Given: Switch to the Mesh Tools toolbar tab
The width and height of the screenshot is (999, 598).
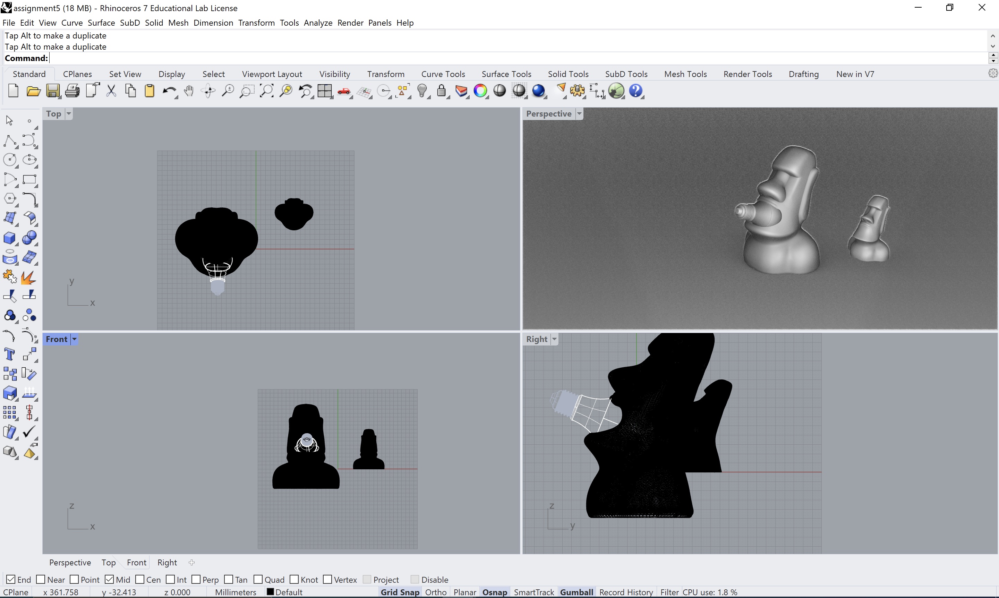Looking at the screenshot, I should click(685, 74).
